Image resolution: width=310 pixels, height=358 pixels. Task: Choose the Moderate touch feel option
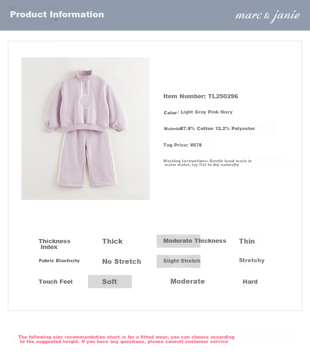click(x=188, y=281)
